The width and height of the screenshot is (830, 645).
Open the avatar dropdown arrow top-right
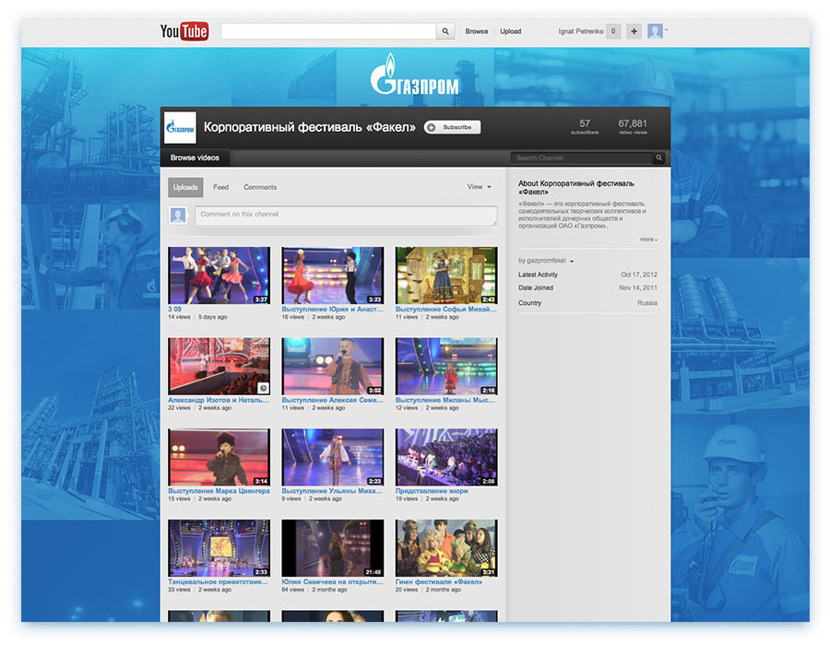pos(666,30)
